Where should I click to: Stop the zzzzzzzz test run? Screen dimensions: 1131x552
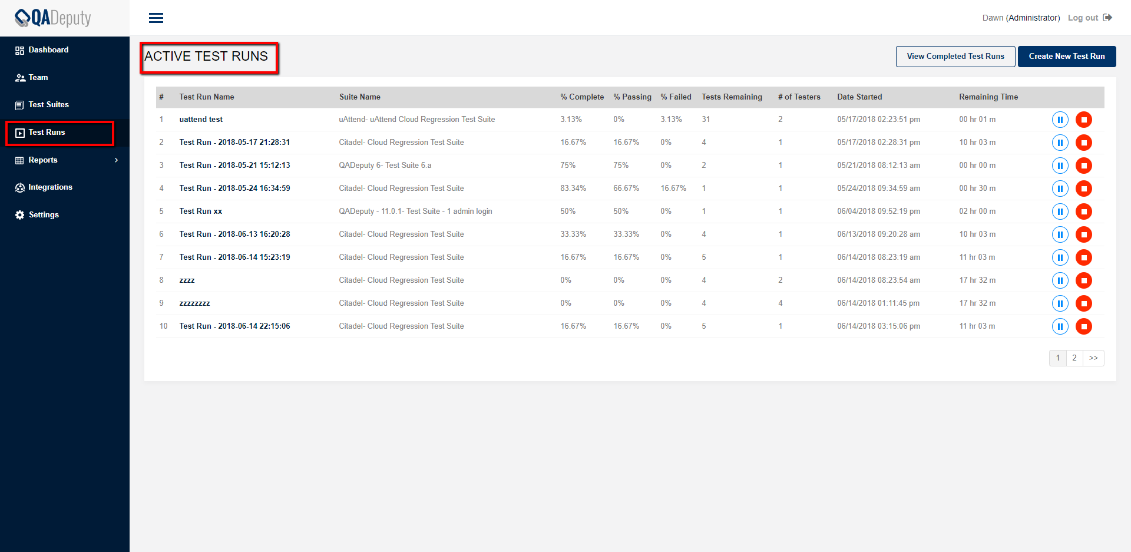[1084, 303]
